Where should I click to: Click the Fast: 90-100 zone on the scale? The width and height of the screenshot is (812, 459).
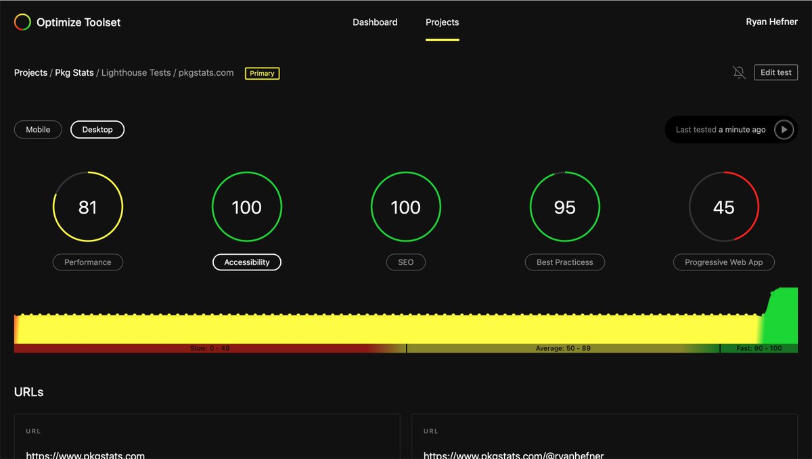[x=759, y=348]
